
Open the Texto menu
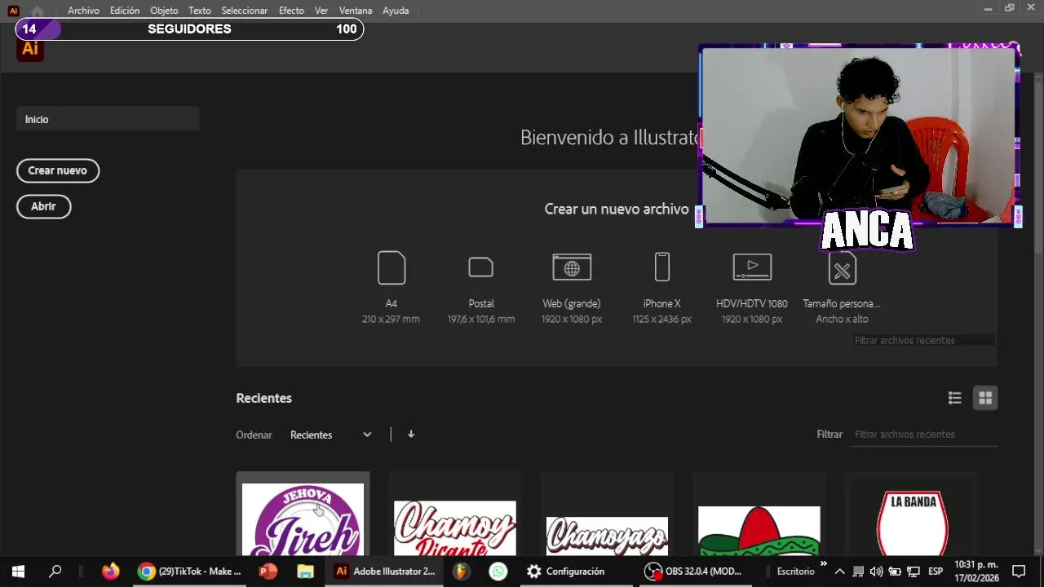point(200,11)
